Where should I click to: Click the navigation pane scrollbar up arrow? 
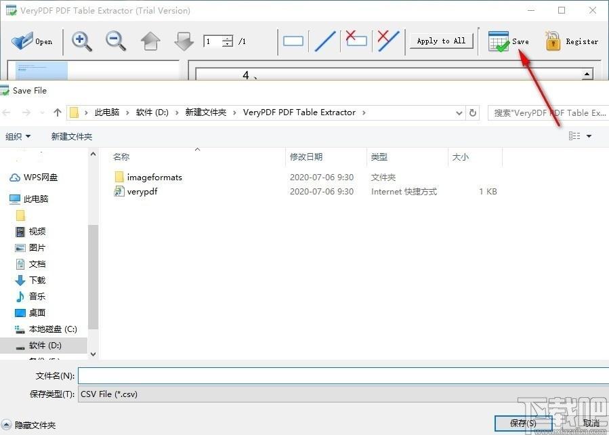click(93, 154)
